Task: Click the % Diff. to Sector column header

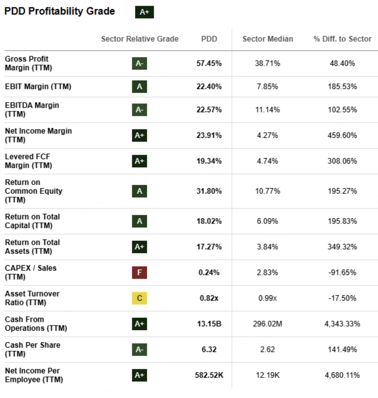Action: click(342, 39)
